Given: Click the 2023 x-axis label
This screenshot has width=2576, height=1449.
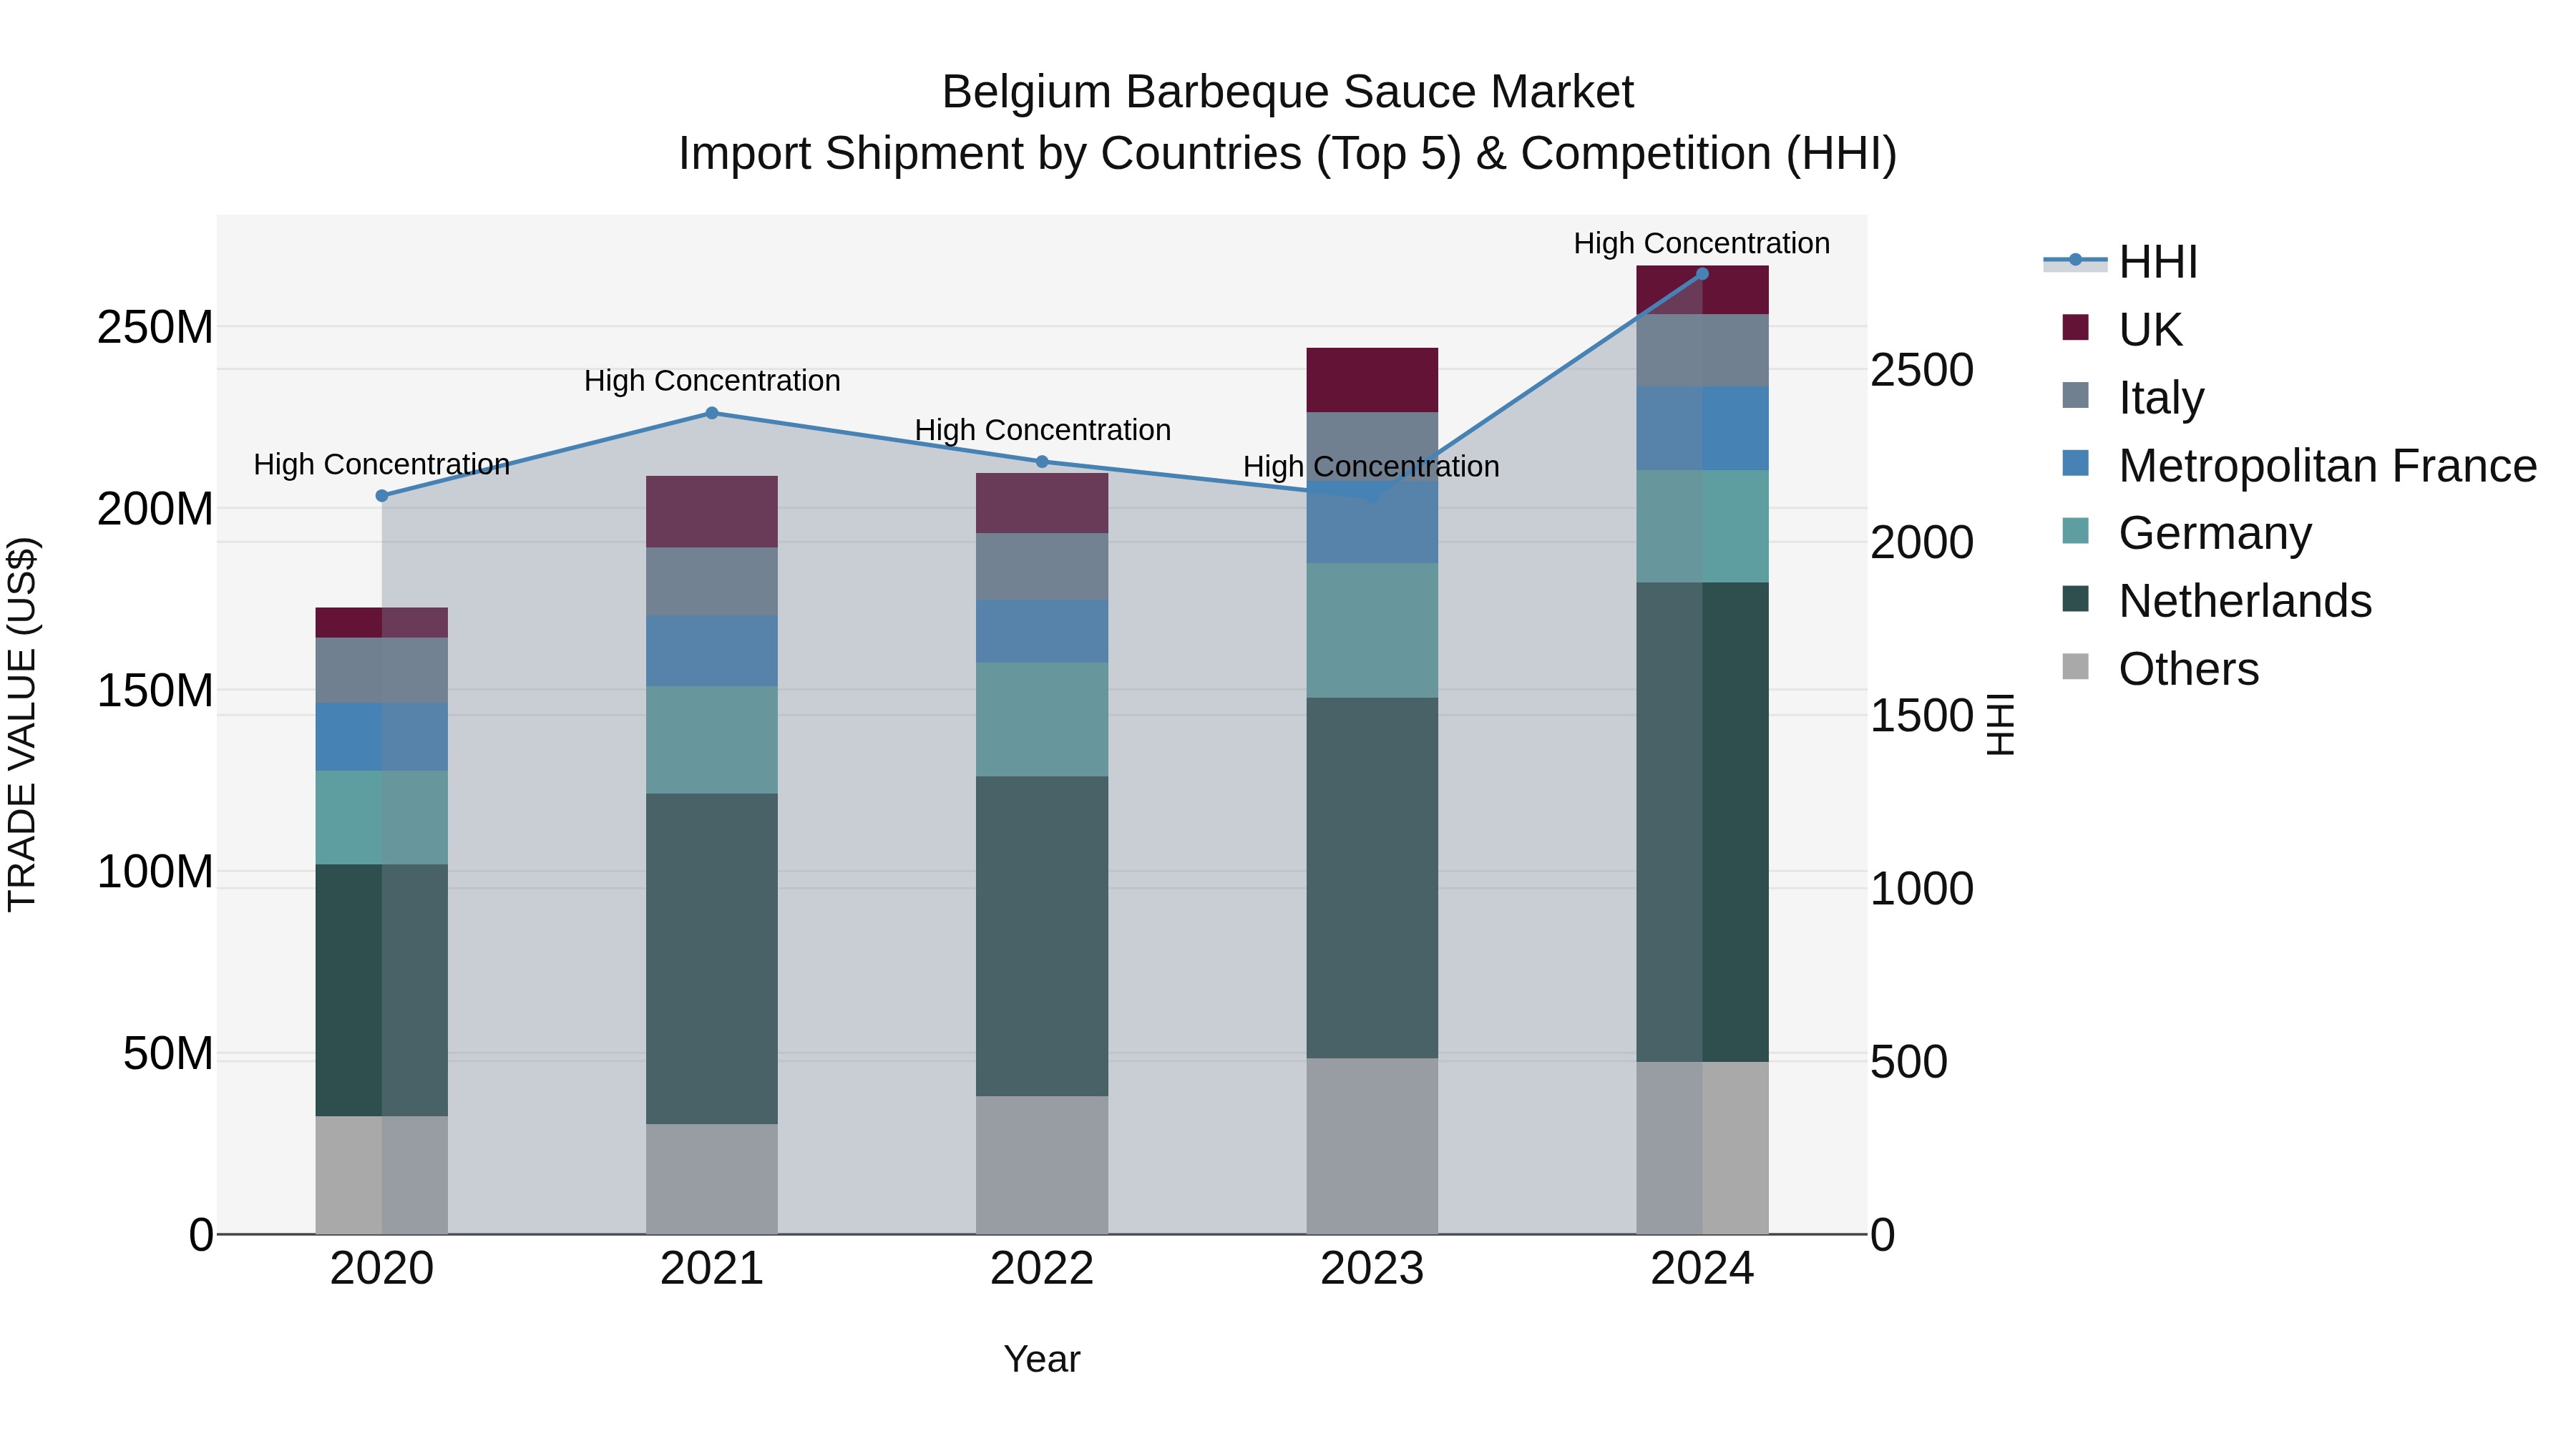Looking at the screenshot, I should 1372,1269.
